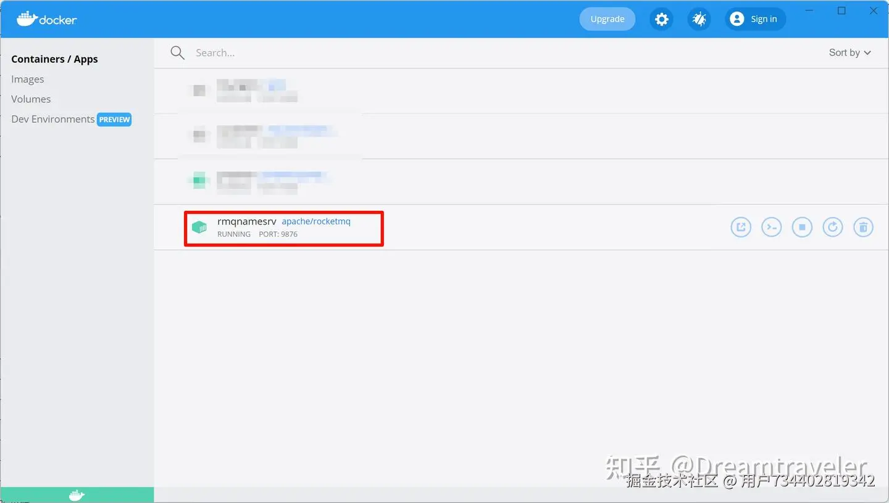Restart the rmqnamesrv container
Viewport: 889px width, 503px height.
coord(833,227)
